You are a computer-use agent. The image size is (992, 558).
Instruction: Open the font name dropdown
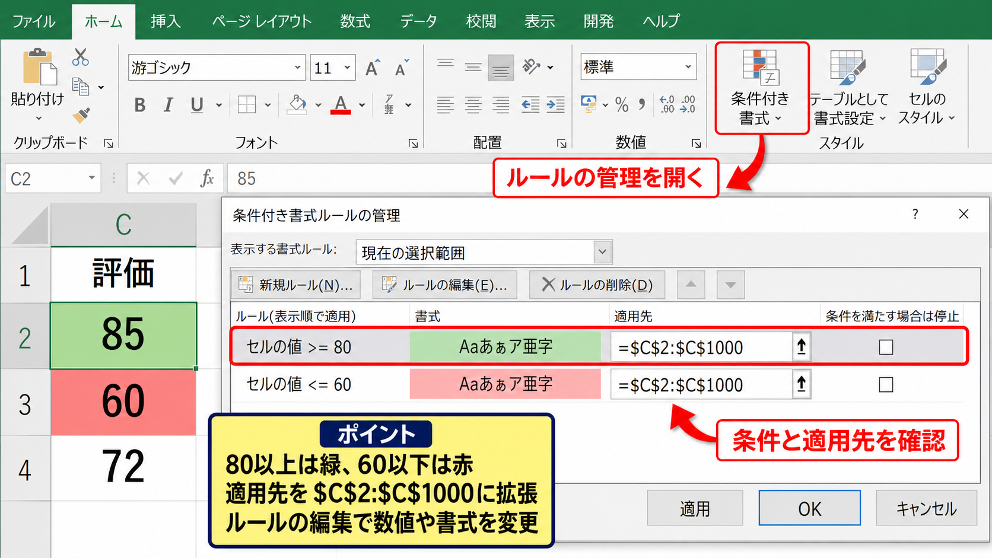[x=297, y=68]
